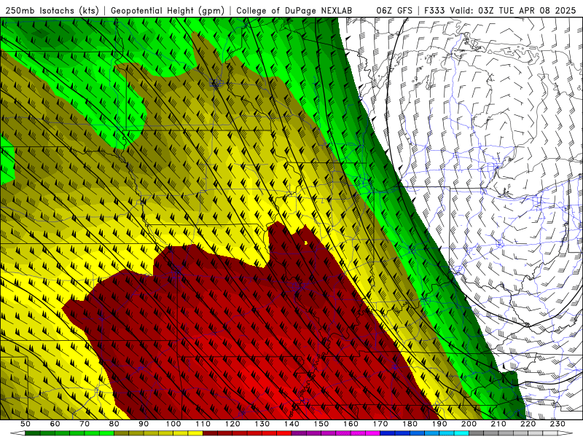Click the 'Geopotential Height (gpm)' header label
583x437 pixels.
(168, 11)
